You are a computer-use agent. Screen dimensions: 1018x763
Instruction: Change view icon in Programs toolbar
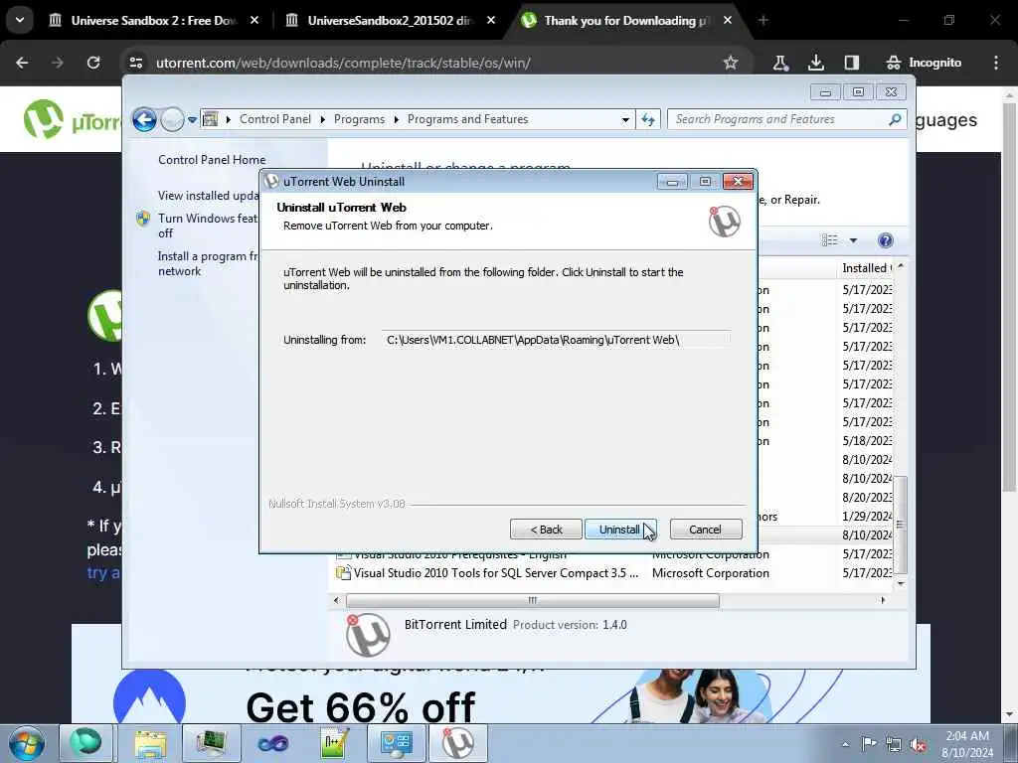point(830,240)
